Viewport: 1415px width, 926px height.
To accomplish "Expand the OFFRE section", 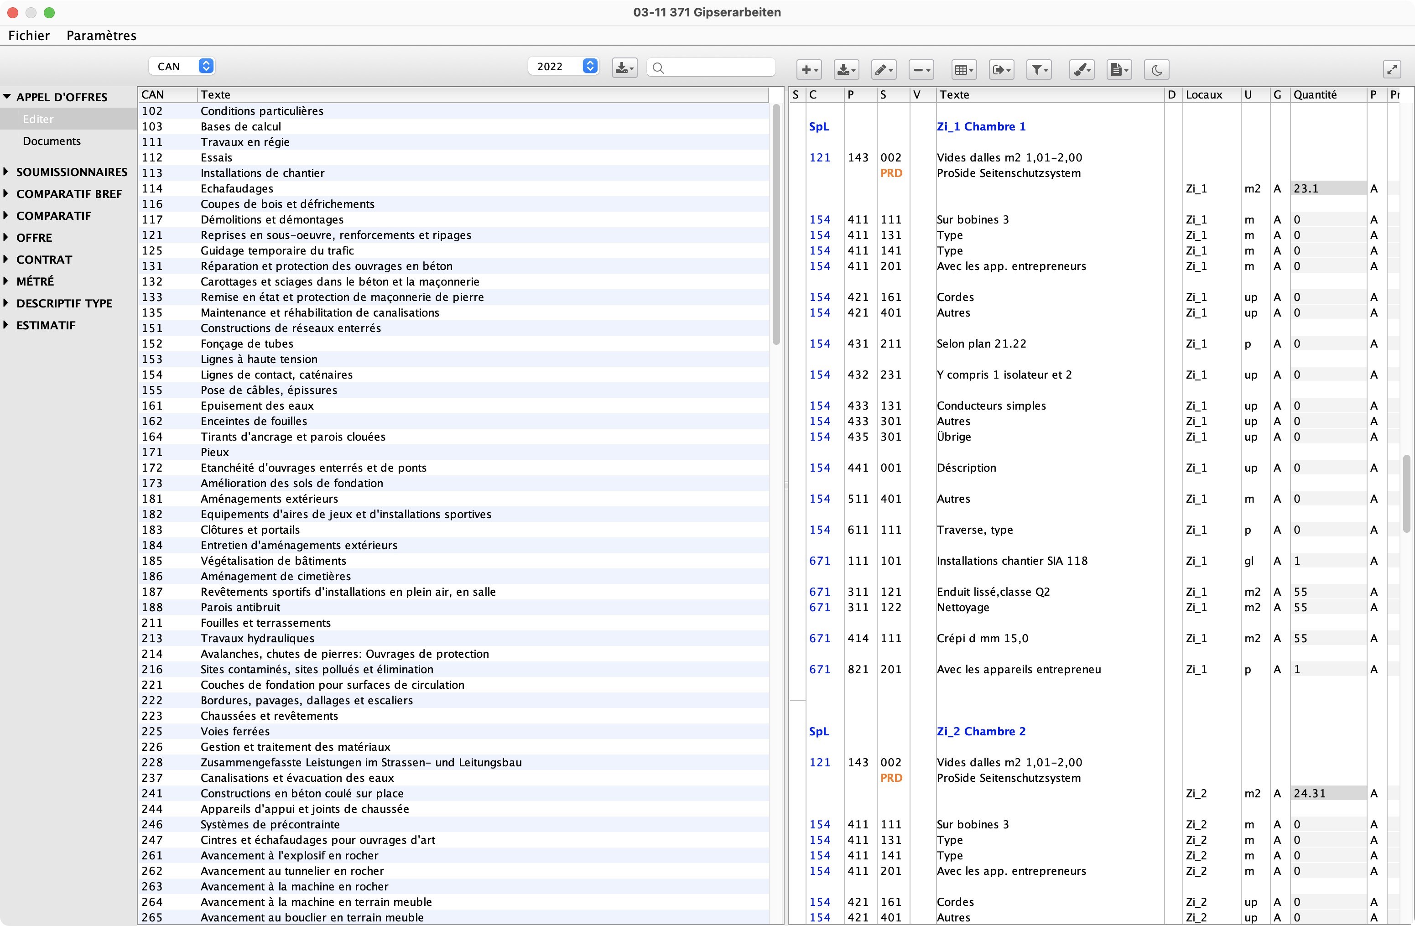I will 6,237.
